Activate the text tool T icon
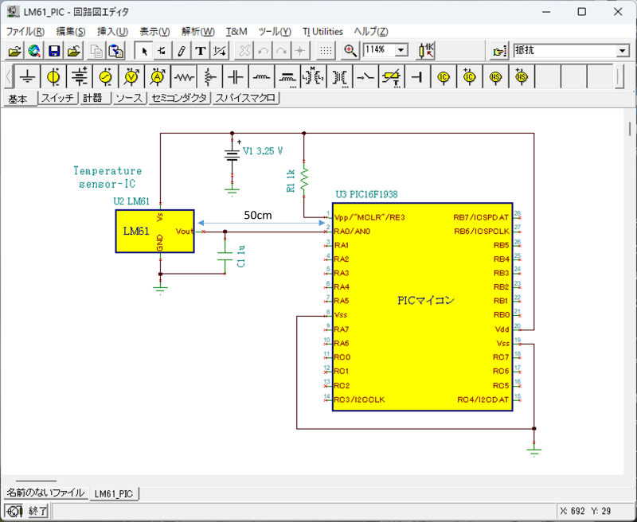The image size is (637, 522). click(x=201, y=51)
